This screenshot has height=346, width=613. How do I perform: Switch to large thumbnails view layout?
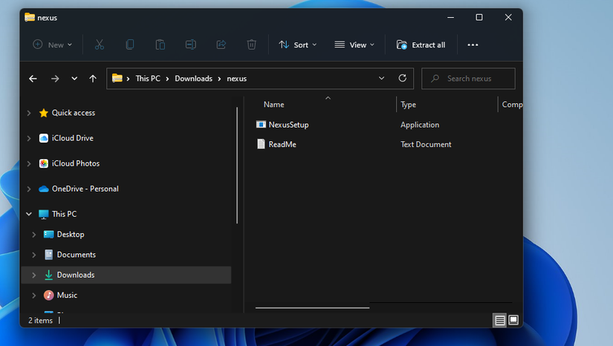tap(513, 321)
